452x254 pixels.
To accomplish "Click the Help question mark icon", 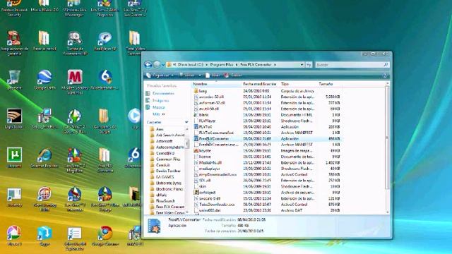I will point(385,75).
